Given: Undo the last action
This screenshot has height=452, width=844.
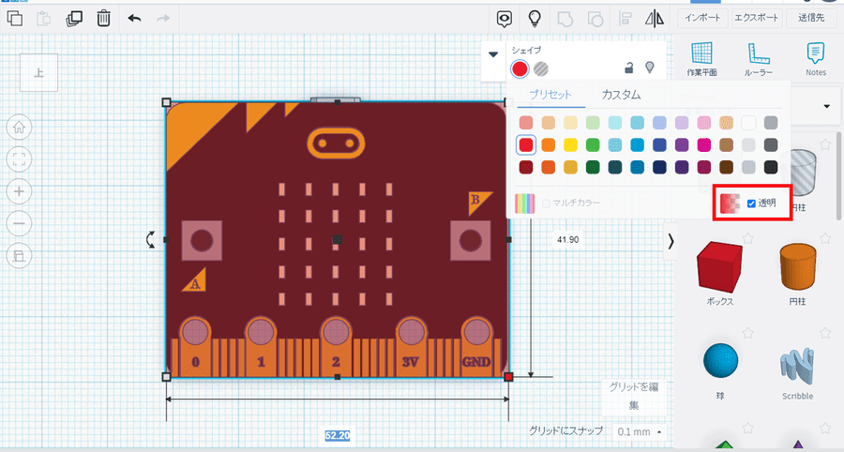Looking at the screenshot, I should click(135, 18).
